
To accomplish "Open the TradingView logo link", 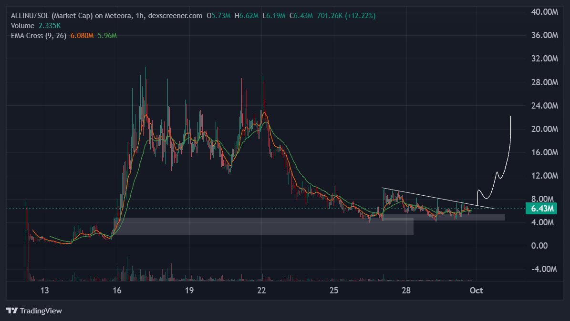I will 34,311.
